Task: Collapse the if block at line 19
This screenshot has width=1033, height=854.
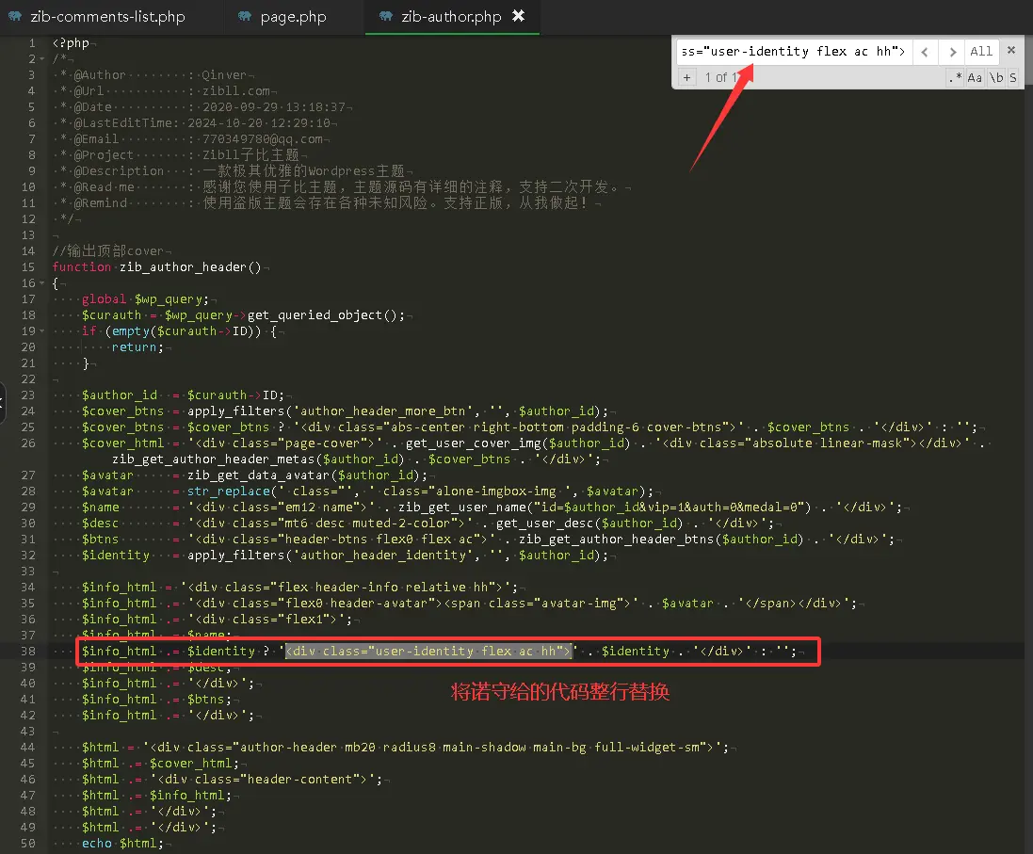Action: click(43, 330)
